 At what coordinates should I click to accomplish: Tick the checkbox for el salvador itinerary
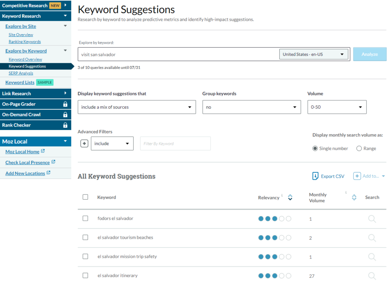[x=85, y=276]
